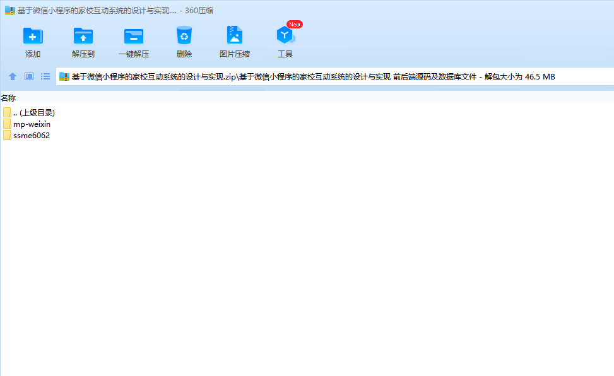Open the 工具 (Tools) icon
The height and width of the screenshot is (376, 614).
[285, 35]
